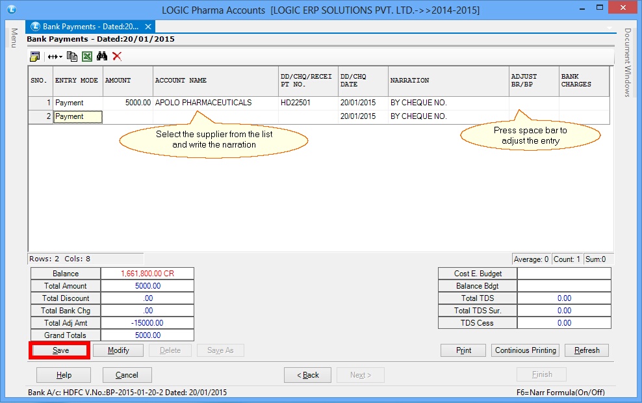Viewport: 642px width, 403px height.
Task: Click the ENTRY MODE column header
Action: click(78, 81)
